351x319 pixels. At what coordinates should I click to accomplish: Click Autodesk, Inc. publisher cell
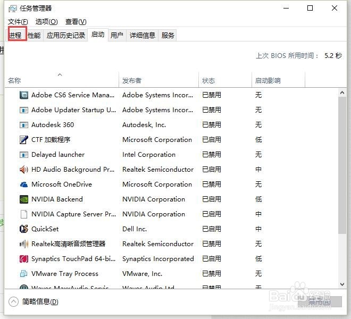point(144,125)
